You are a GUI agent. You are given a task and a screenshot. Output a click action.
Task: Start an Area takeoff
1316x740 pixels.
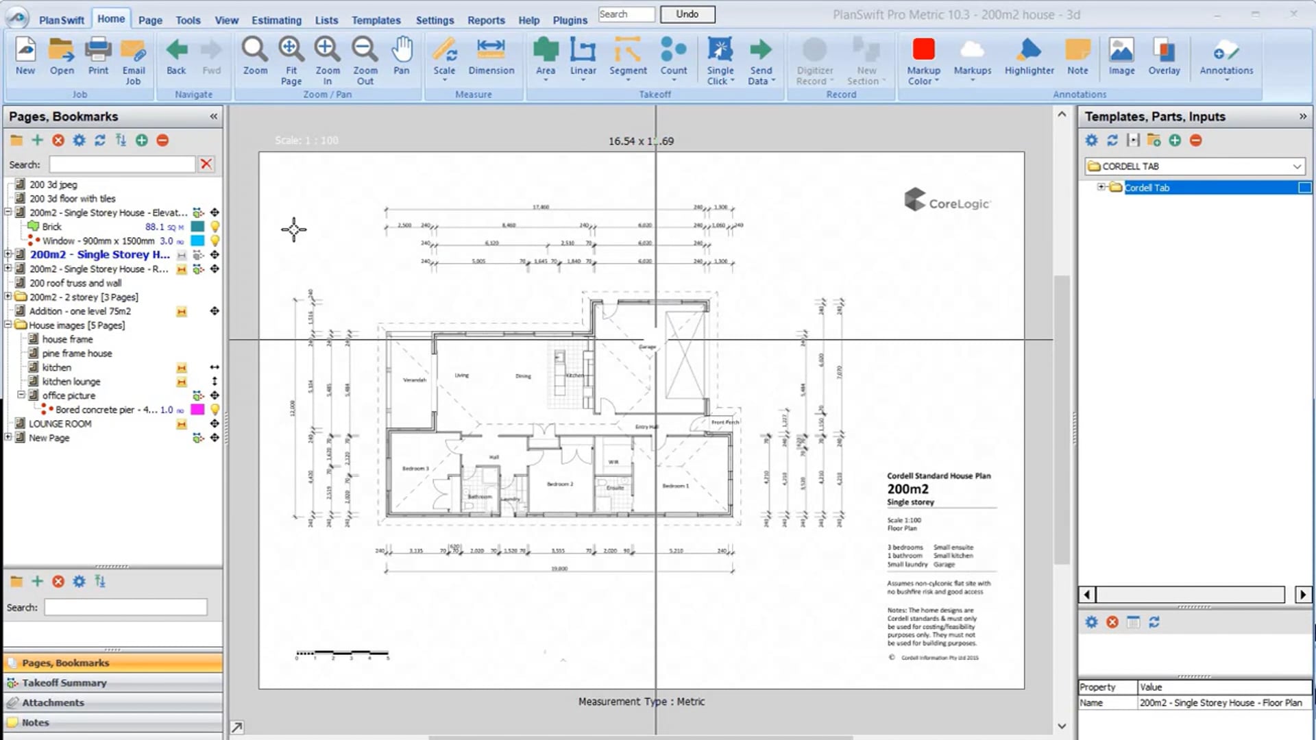545,58
